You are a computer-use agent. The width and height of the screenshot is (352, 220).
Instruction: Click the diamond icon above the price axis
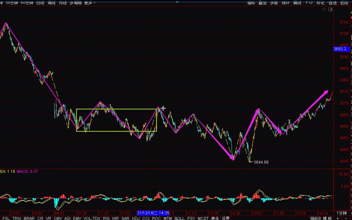point(324,10)
